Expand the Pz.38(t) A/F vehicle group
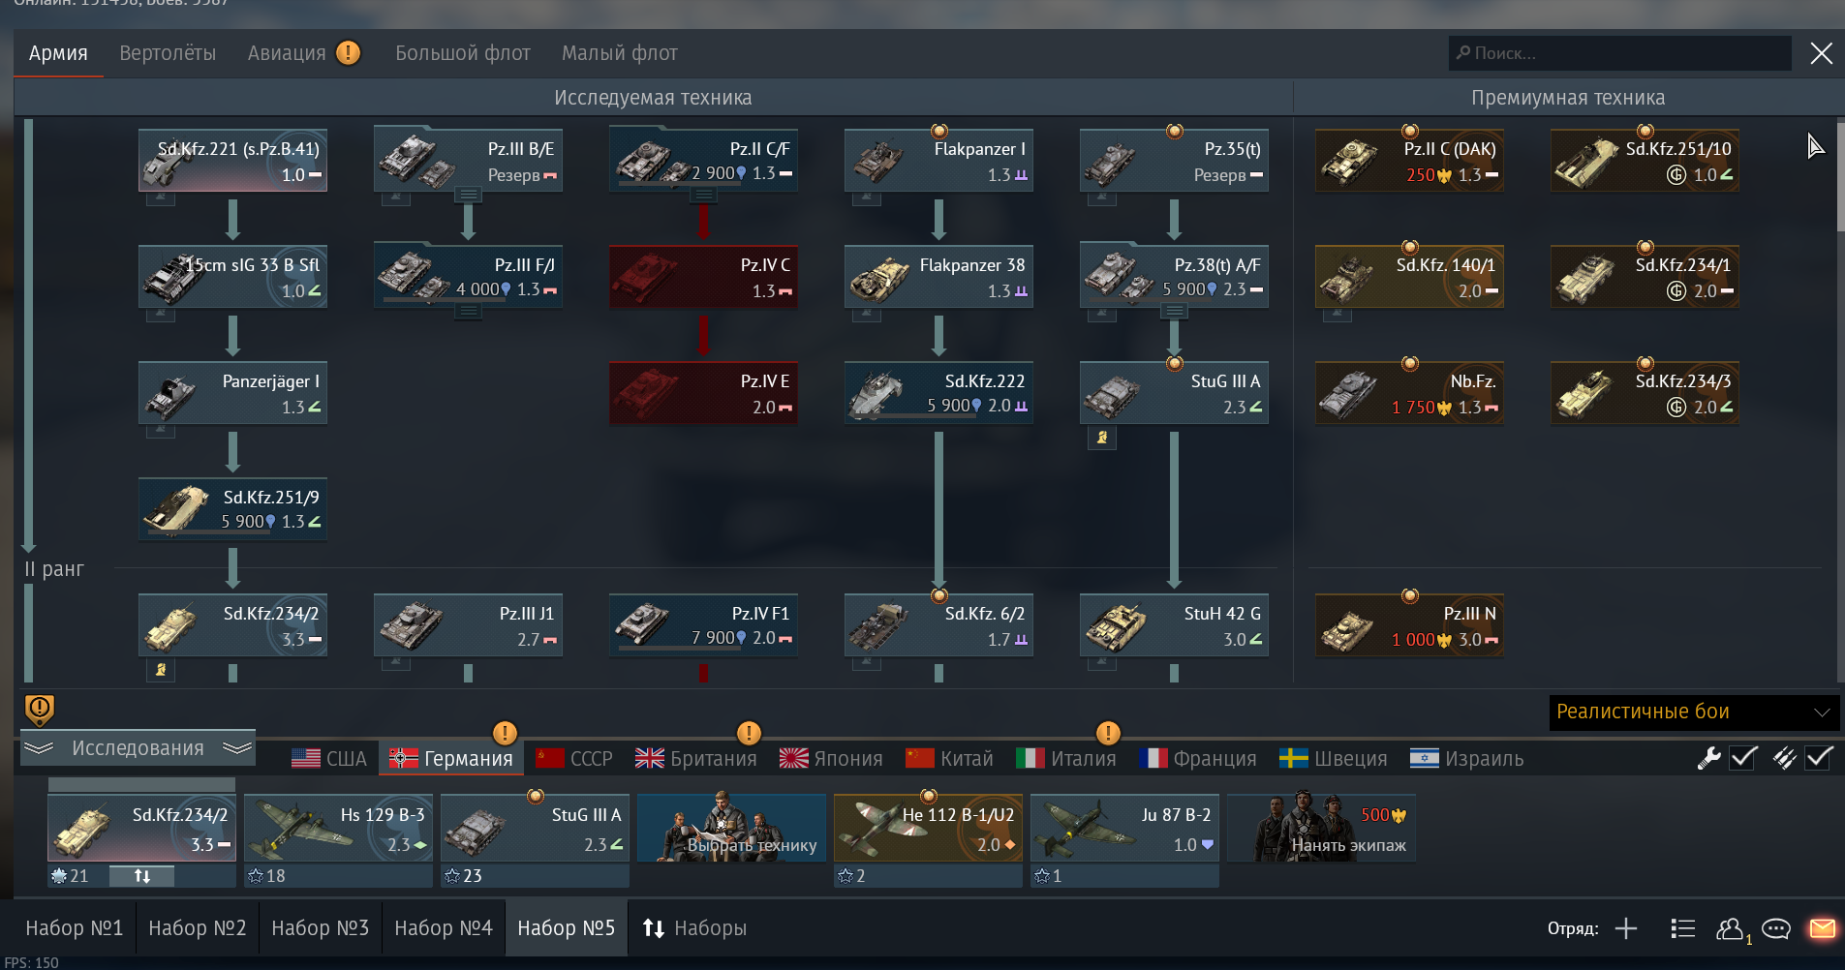 (1175, 312)
